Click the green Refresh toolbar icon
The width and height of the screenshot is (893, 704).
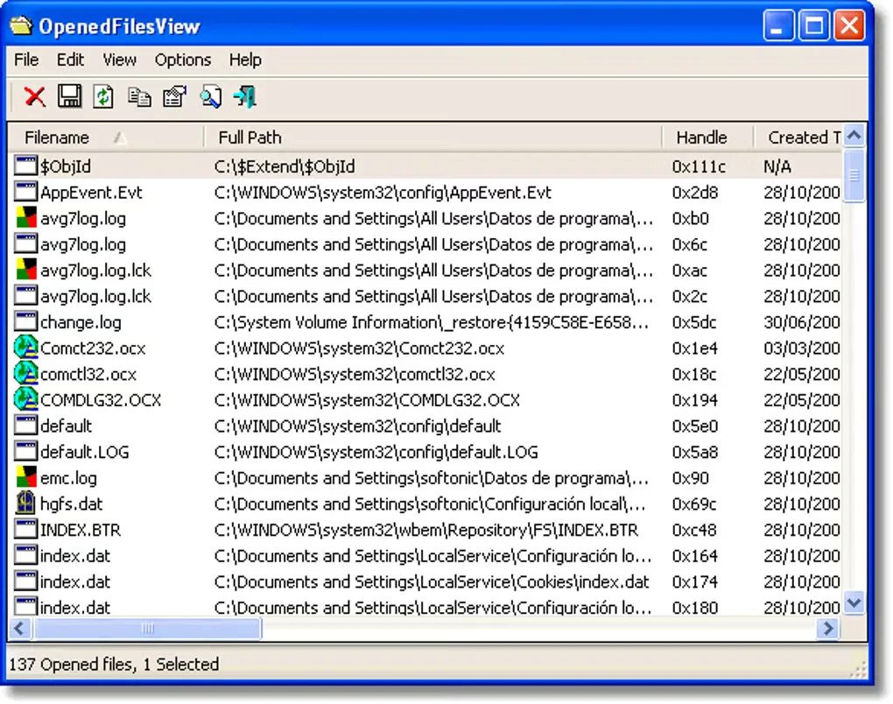point(103,96)
